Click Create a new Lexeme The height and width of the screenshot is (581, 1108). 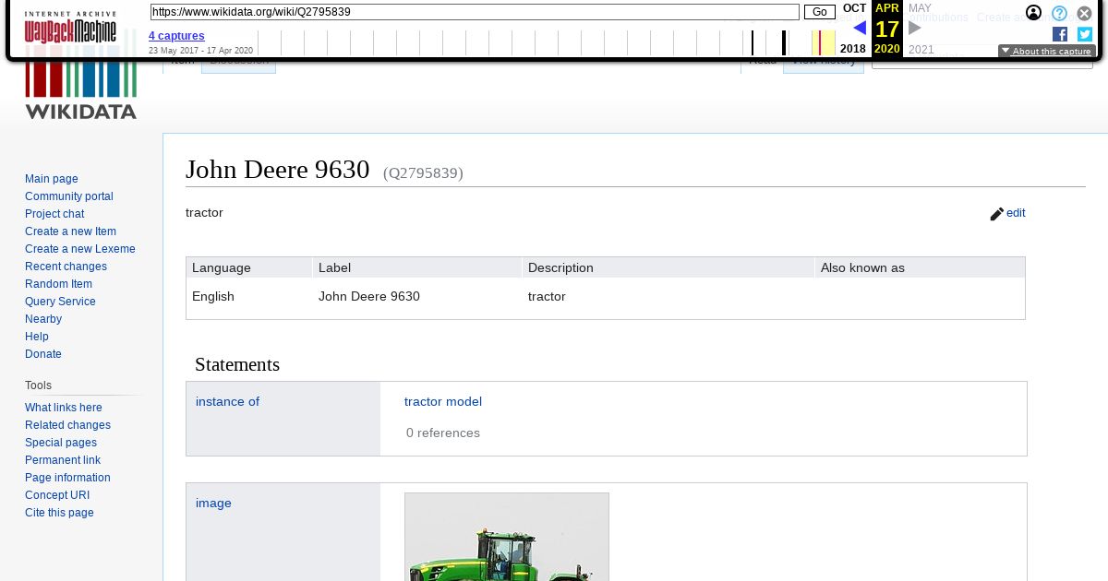click(x=80, y=249)
